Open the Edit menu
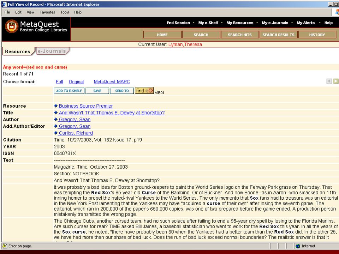Image resolution: width=339 pixels, height=254 pixels. (x=18, y=12)
